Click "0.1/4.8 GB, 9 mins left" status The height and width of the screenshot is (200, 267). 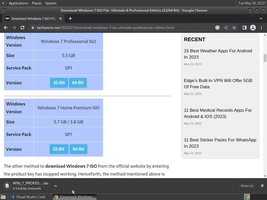(x=27, y=189)
